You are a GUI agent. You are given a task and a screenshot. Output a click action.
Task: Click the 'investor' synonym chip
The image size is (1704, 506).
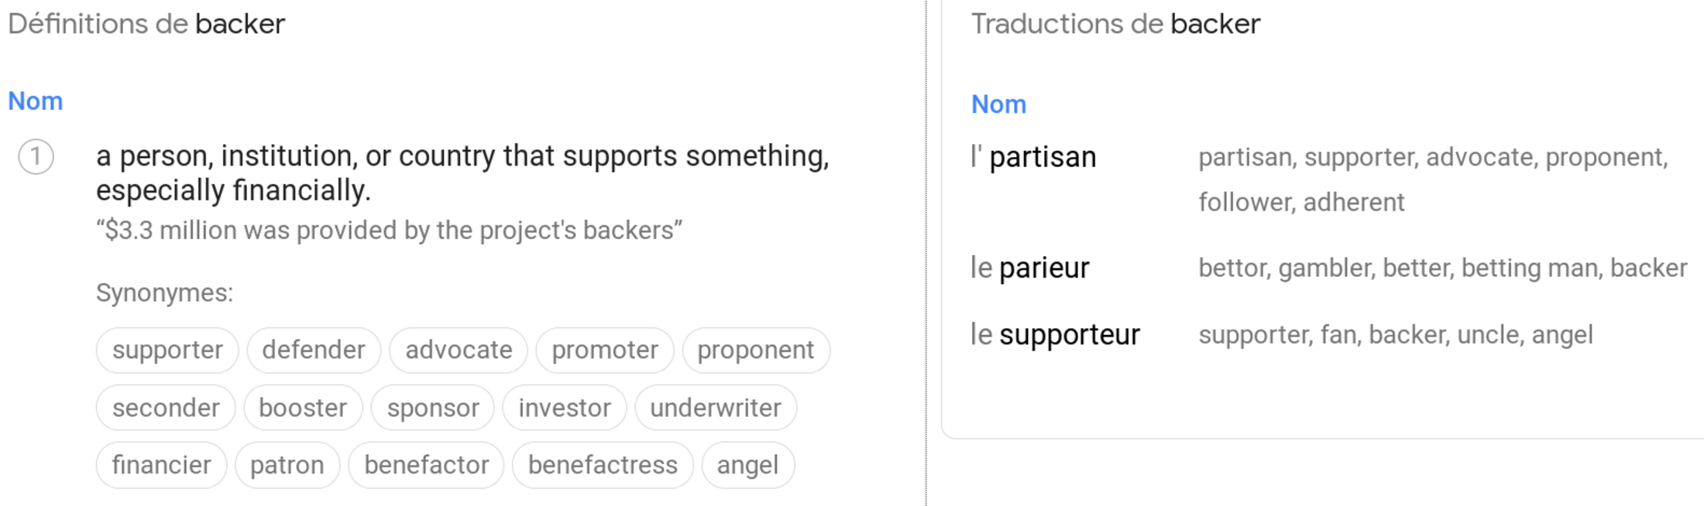(x=565, y=408)
